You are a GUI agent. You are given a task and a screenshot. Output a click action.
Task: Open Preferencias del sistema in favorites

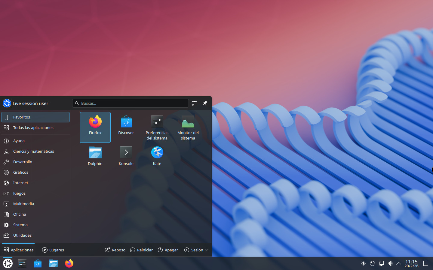click(157, 127)
